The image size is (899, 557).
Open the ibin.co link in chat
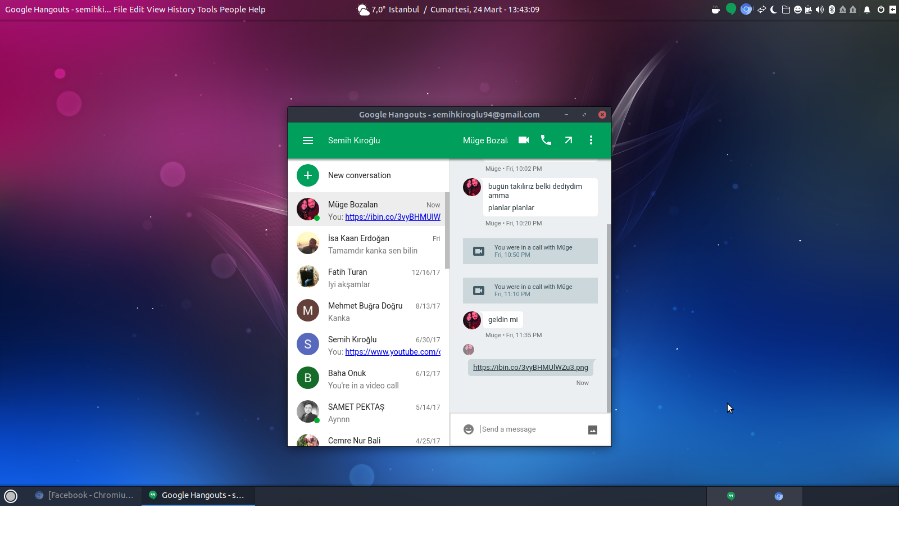pyautogui.click(x=530, y=368)
